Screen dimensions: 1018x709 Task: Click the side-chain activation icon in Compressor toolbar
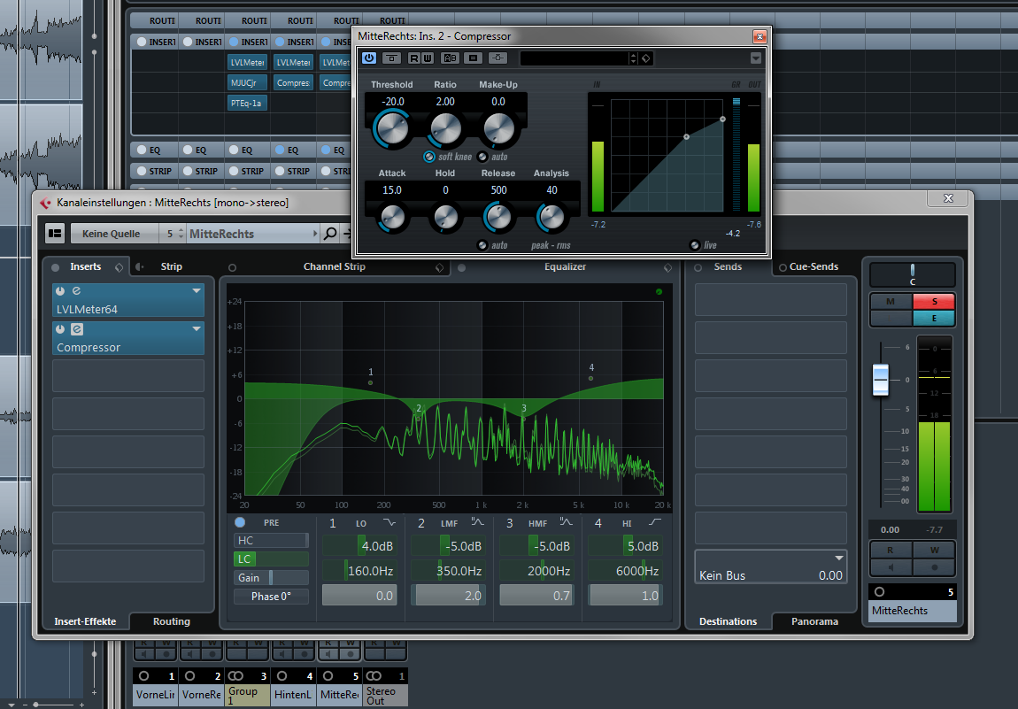(x=498, y=58)
